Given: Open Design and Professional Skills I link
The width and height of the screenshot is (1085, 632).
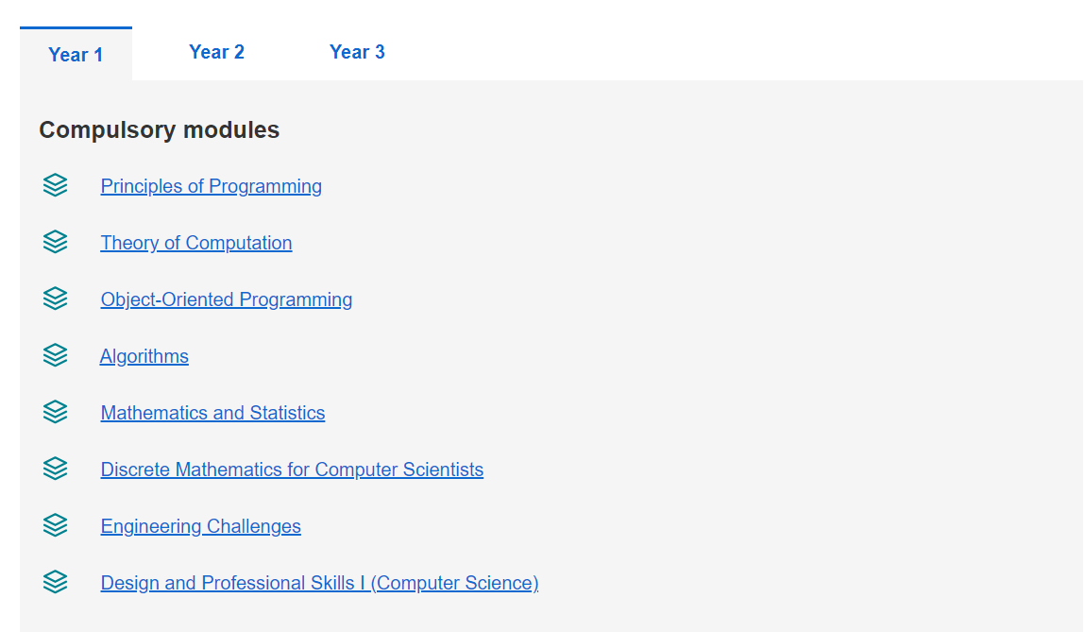Looking at the screenshot, I should 319,583.
